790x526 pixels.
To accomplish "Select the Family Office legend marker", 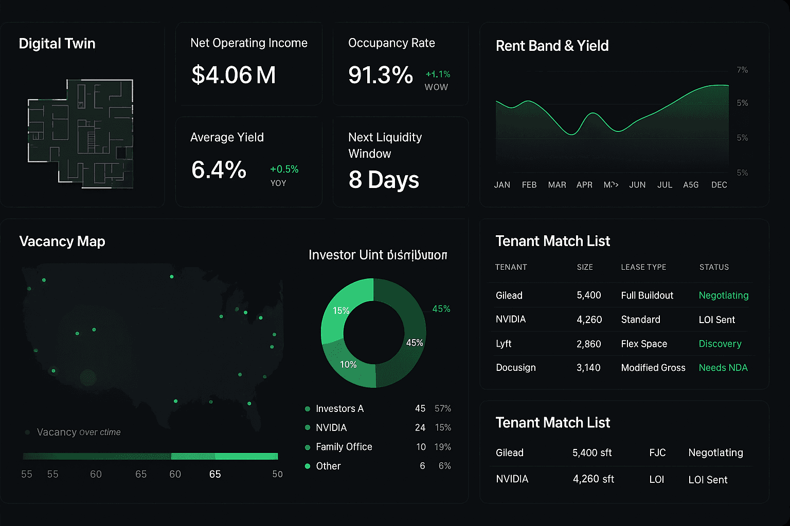I will point(308,447).
